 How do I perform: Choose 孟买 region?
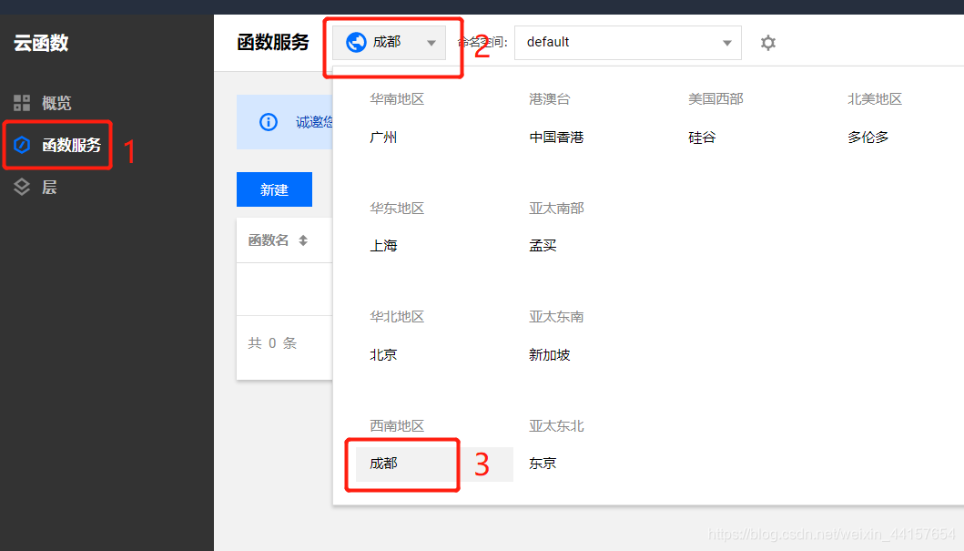click(543, 245)
